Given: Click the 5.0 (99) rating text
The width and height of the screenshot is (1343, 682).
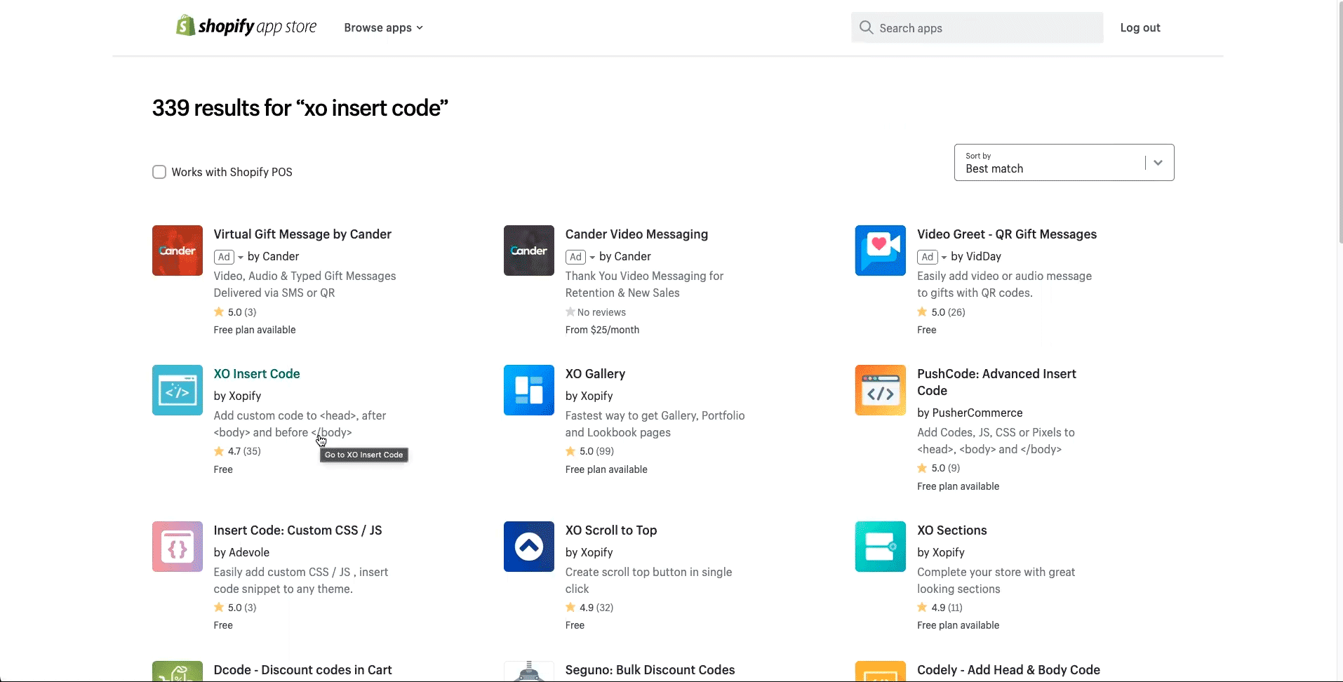Looking at the screenshot, I should click(596, 451).
